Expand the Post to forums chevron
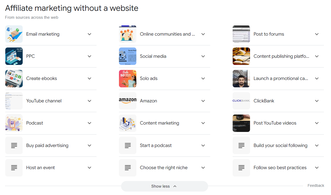331x195 pixels. (x=317, y=34)
